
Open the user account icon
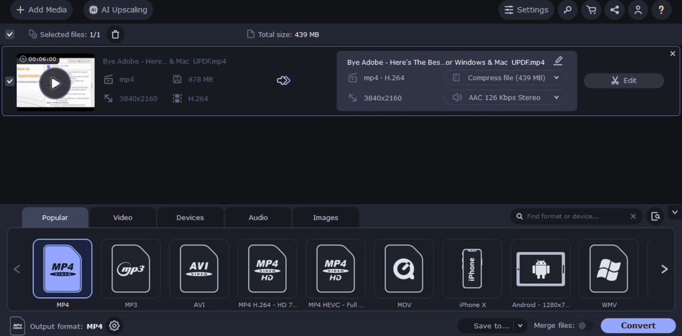pyautogui.click(x=638, y=9)
